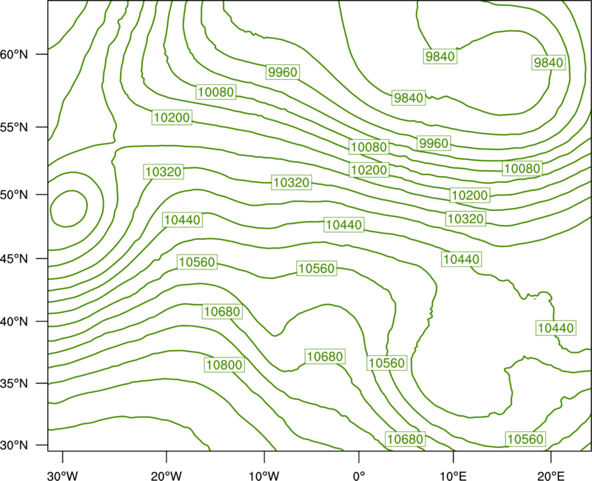Viewport: 592px width, 481px height.
Task: Click the 20°E longitude axis label
Action: coord(551,476)
